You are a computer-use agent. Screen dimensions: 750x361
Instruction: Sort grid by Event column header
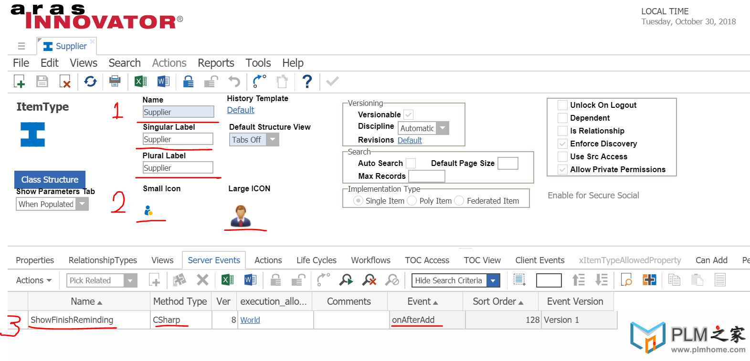[425, 301]
